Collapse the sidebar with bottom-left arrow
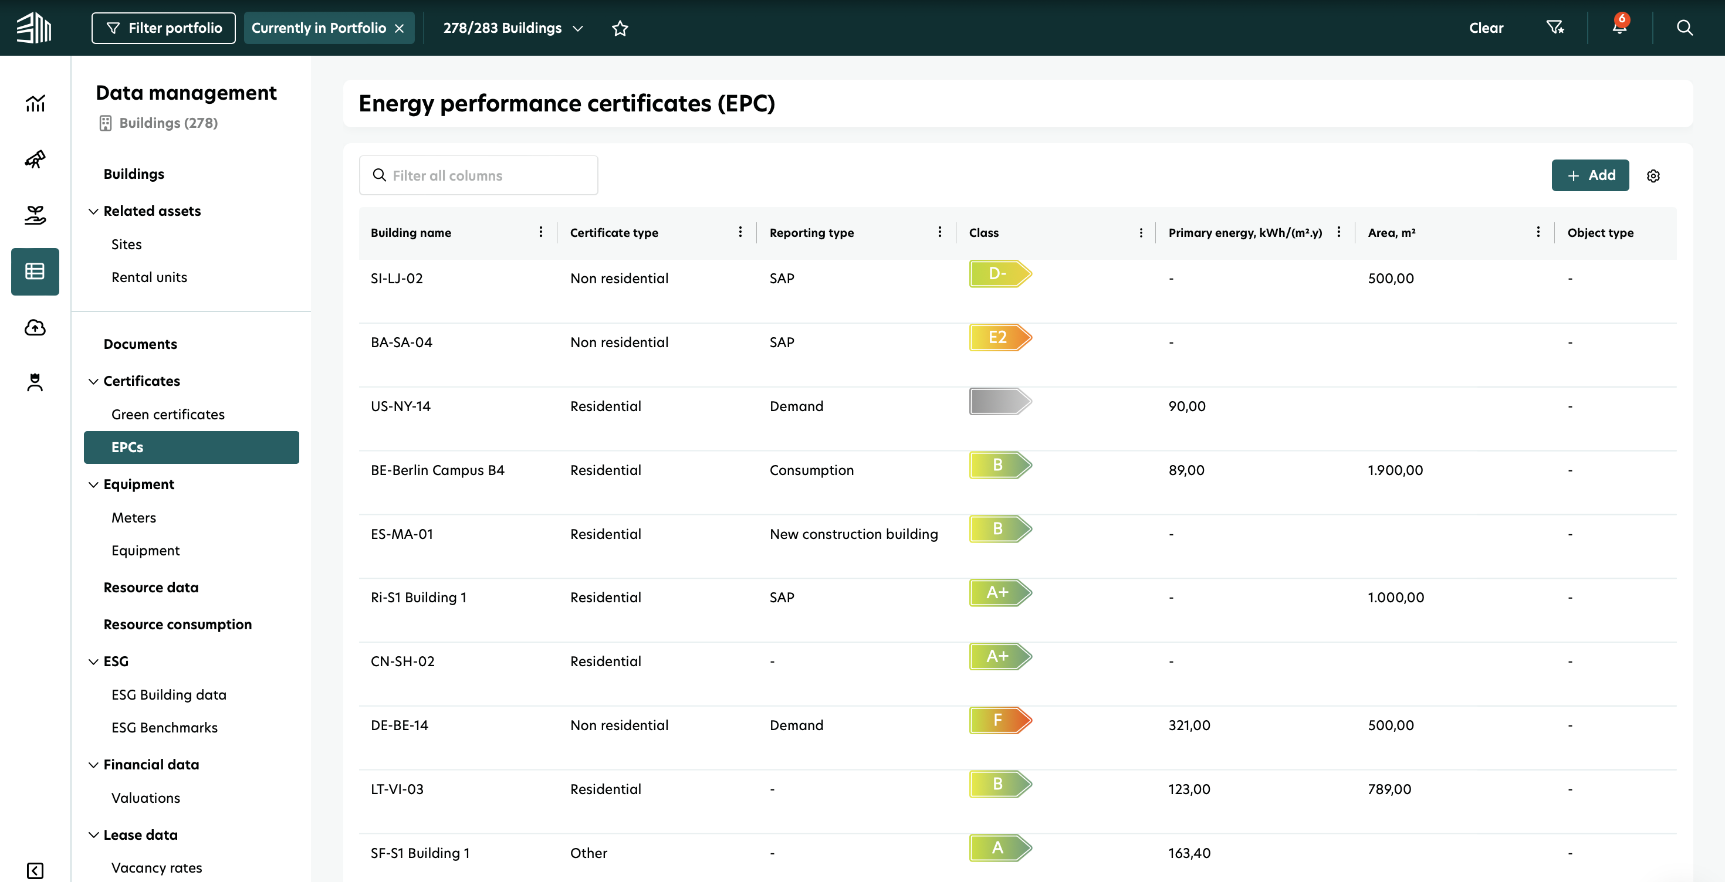 point(35,870)
